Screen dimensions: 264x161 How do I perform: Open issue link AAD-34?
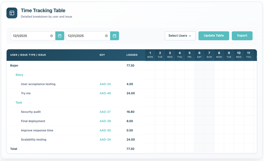pyautogui.click(x=105, y=140)
